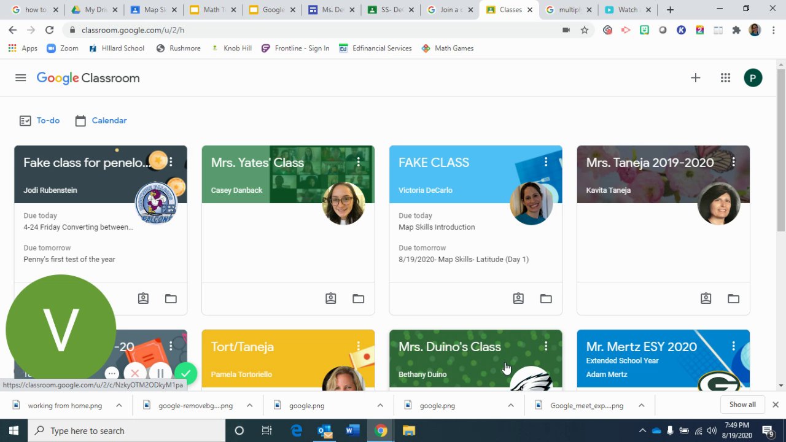Expand options chevron for working from home.png download

pyautogui.click(x=119, y=405)
